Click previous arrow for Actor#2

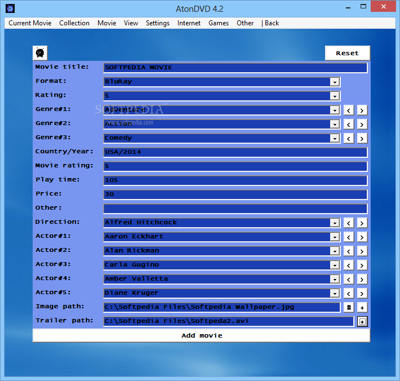click(x=349, y=251)
